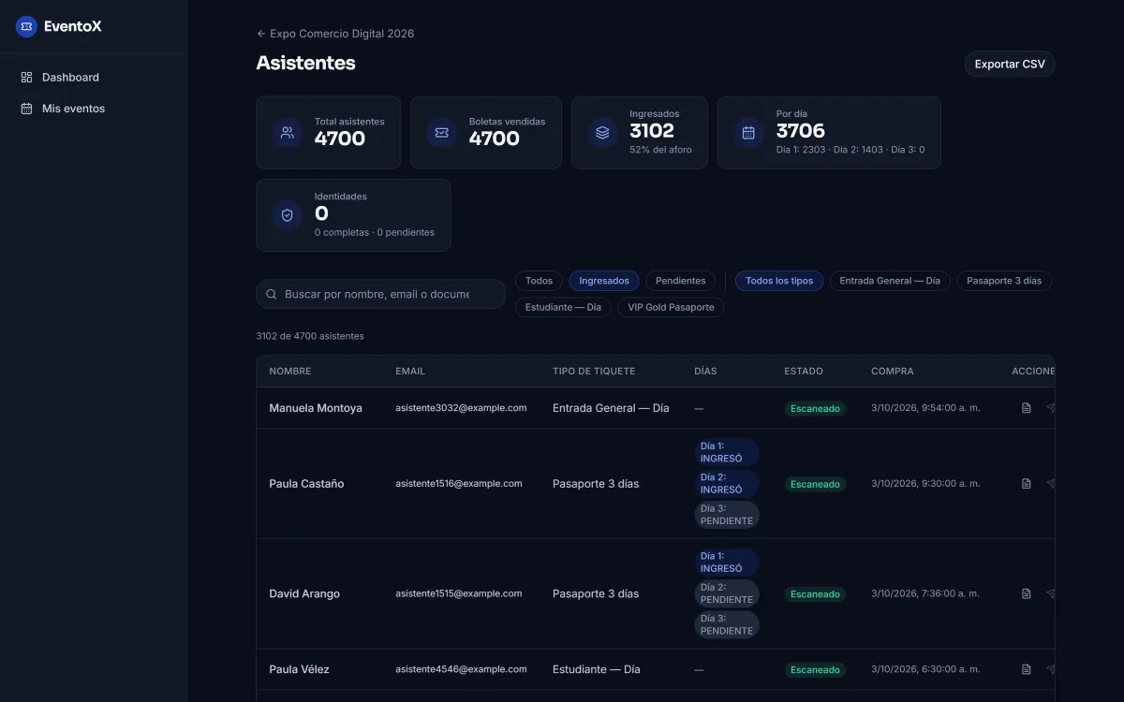Open document icon for David Arango
This screenshot has height=702, width=1124.
(1026, 593)
